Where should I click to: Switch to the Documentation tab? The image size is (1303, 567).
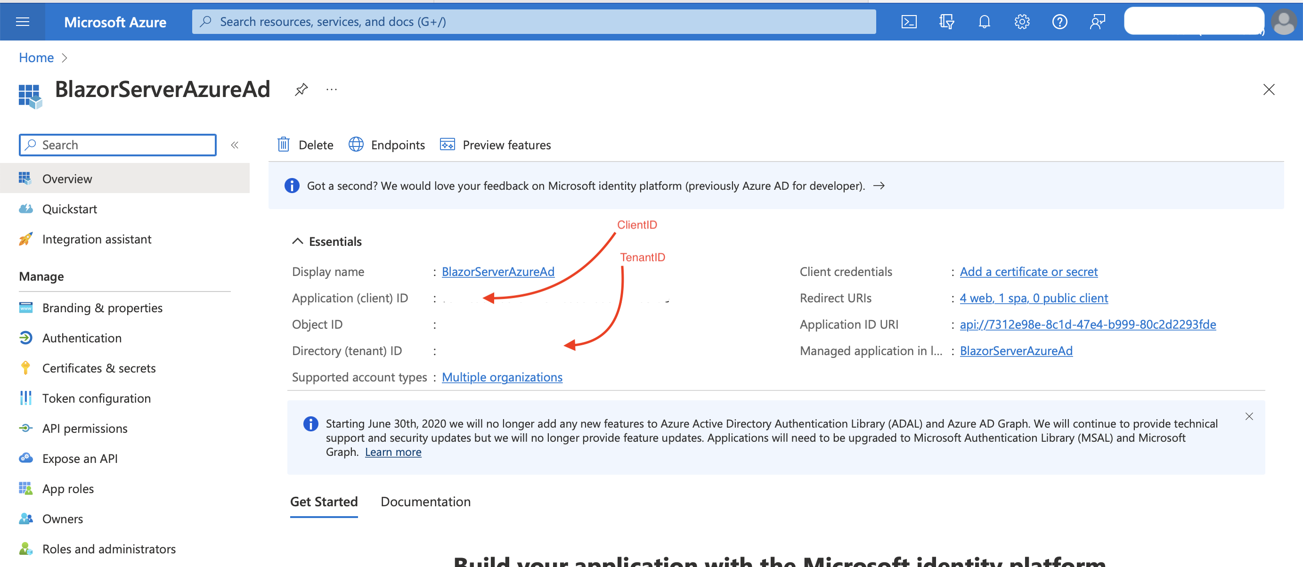coord(425,502)
